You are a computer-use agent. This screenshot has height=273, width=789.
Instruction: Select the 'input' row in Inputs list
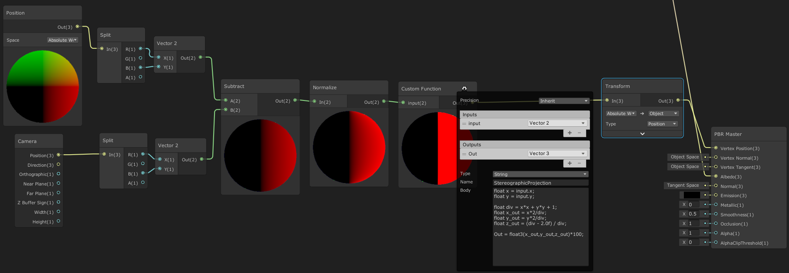point(524,123)
